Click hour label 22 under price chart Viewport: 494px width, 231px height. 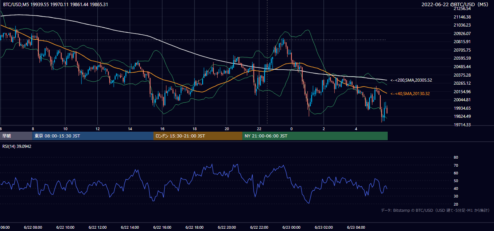259,129
